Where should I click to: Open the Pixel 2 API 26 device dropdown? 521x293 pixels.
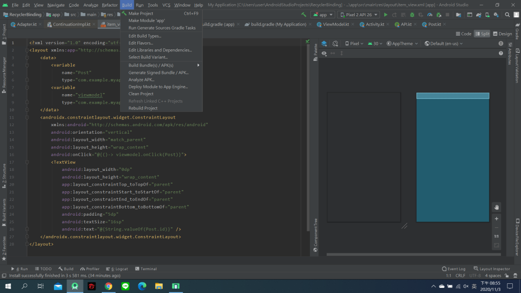click(359, 15)
